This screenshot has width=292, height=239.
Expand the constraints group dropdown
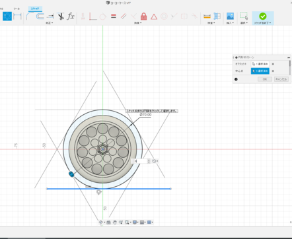138,23
